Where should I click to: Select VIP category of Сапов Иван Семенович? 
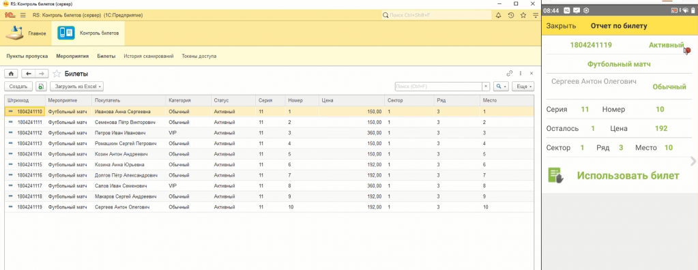point(172,186)
